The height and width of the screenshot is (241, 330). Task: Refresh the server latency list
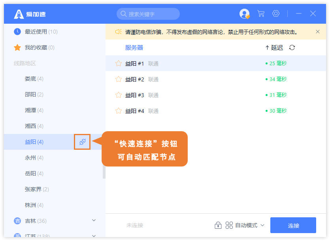pos(292,47)
